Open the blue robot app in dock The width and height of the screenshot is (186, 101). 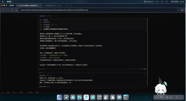[119, 98]
